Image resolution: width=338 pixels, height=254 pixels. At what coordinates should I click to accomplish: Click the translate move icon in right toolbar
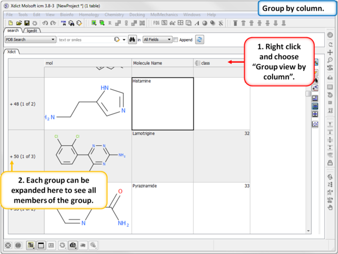click(x=330, y=53)
